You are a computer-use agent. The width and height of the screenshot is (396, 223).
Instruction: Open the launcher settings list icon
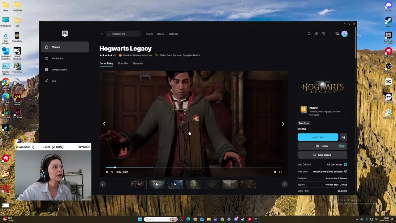pos(337,34)
